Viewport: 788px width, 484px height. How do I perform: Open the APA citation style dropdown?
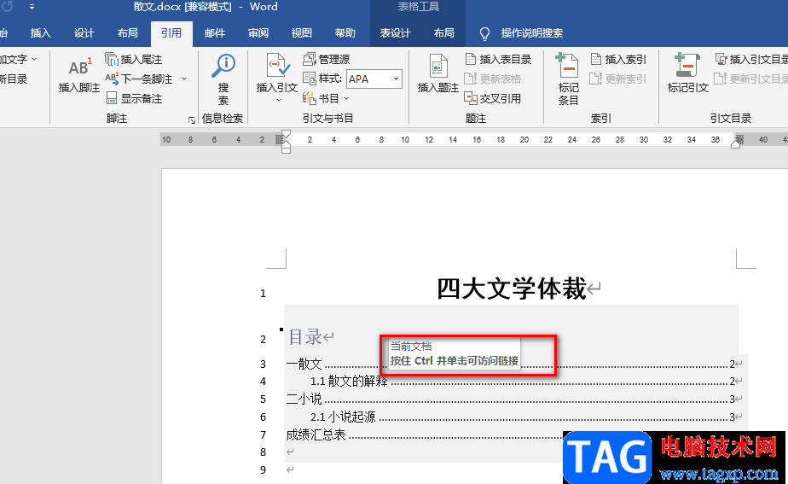396,79
